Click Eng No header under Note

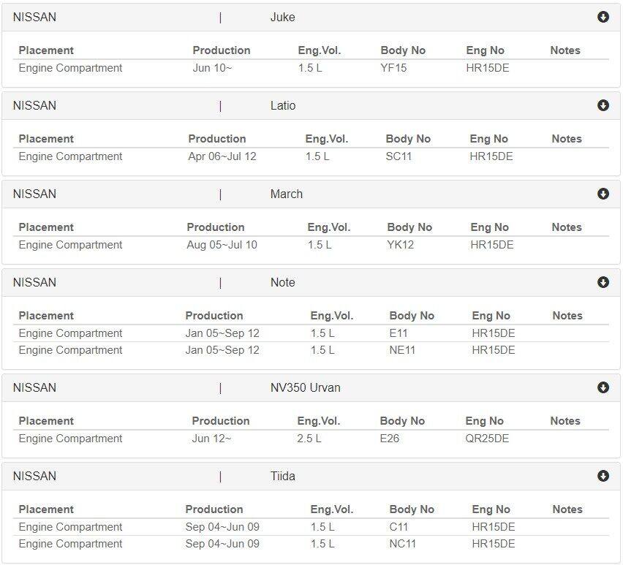(491, 316)
